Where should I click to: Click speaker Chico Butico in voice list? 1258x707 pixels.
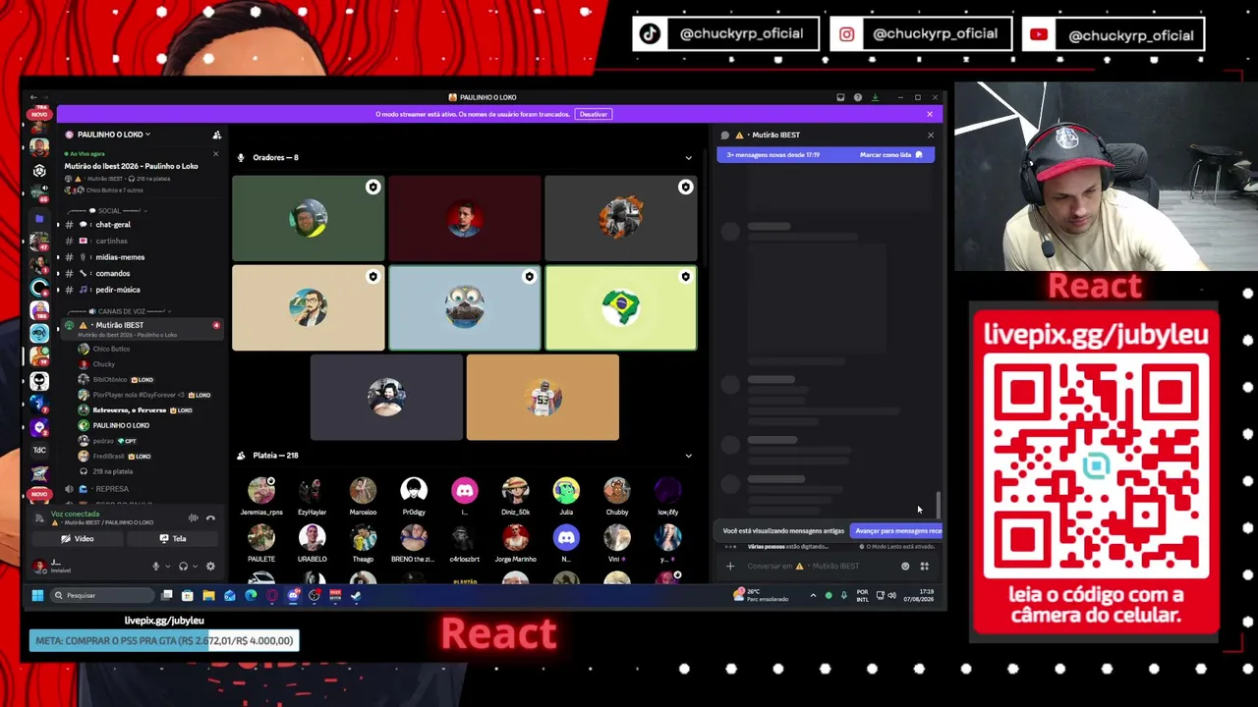point(111,349)
